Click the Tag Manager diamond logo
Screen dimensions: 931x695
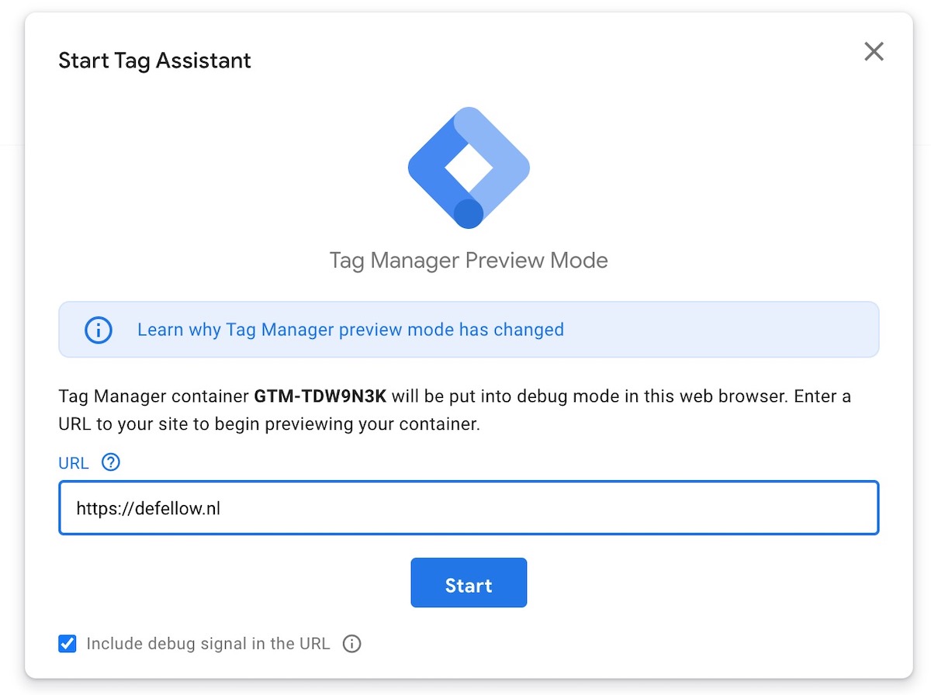click(469, 168)
